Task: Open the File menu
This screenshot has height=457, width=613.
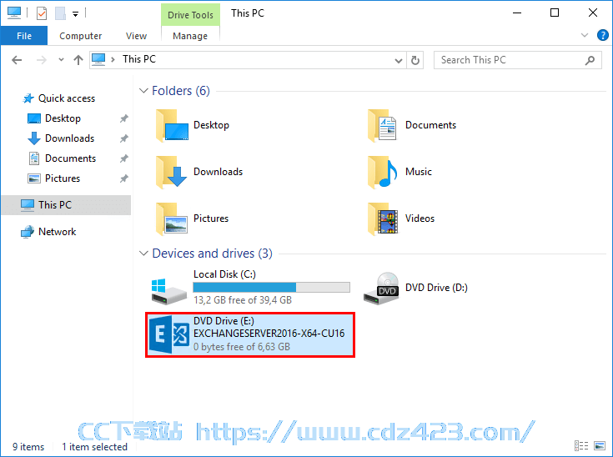Action: tap(24, 36)
